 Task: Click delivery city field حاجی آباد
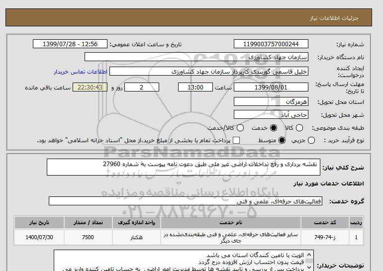point(271,114)
